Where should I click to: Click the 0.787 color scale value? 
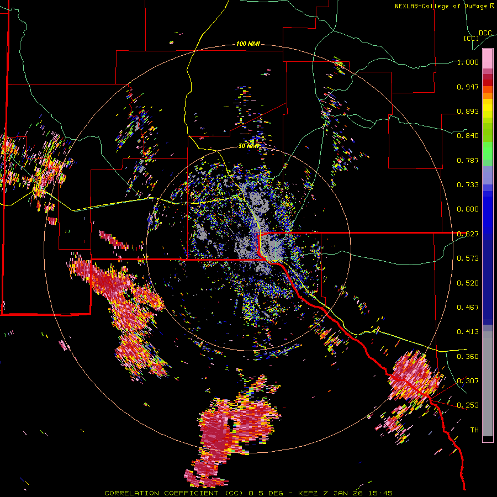click(x=468, y=160)
